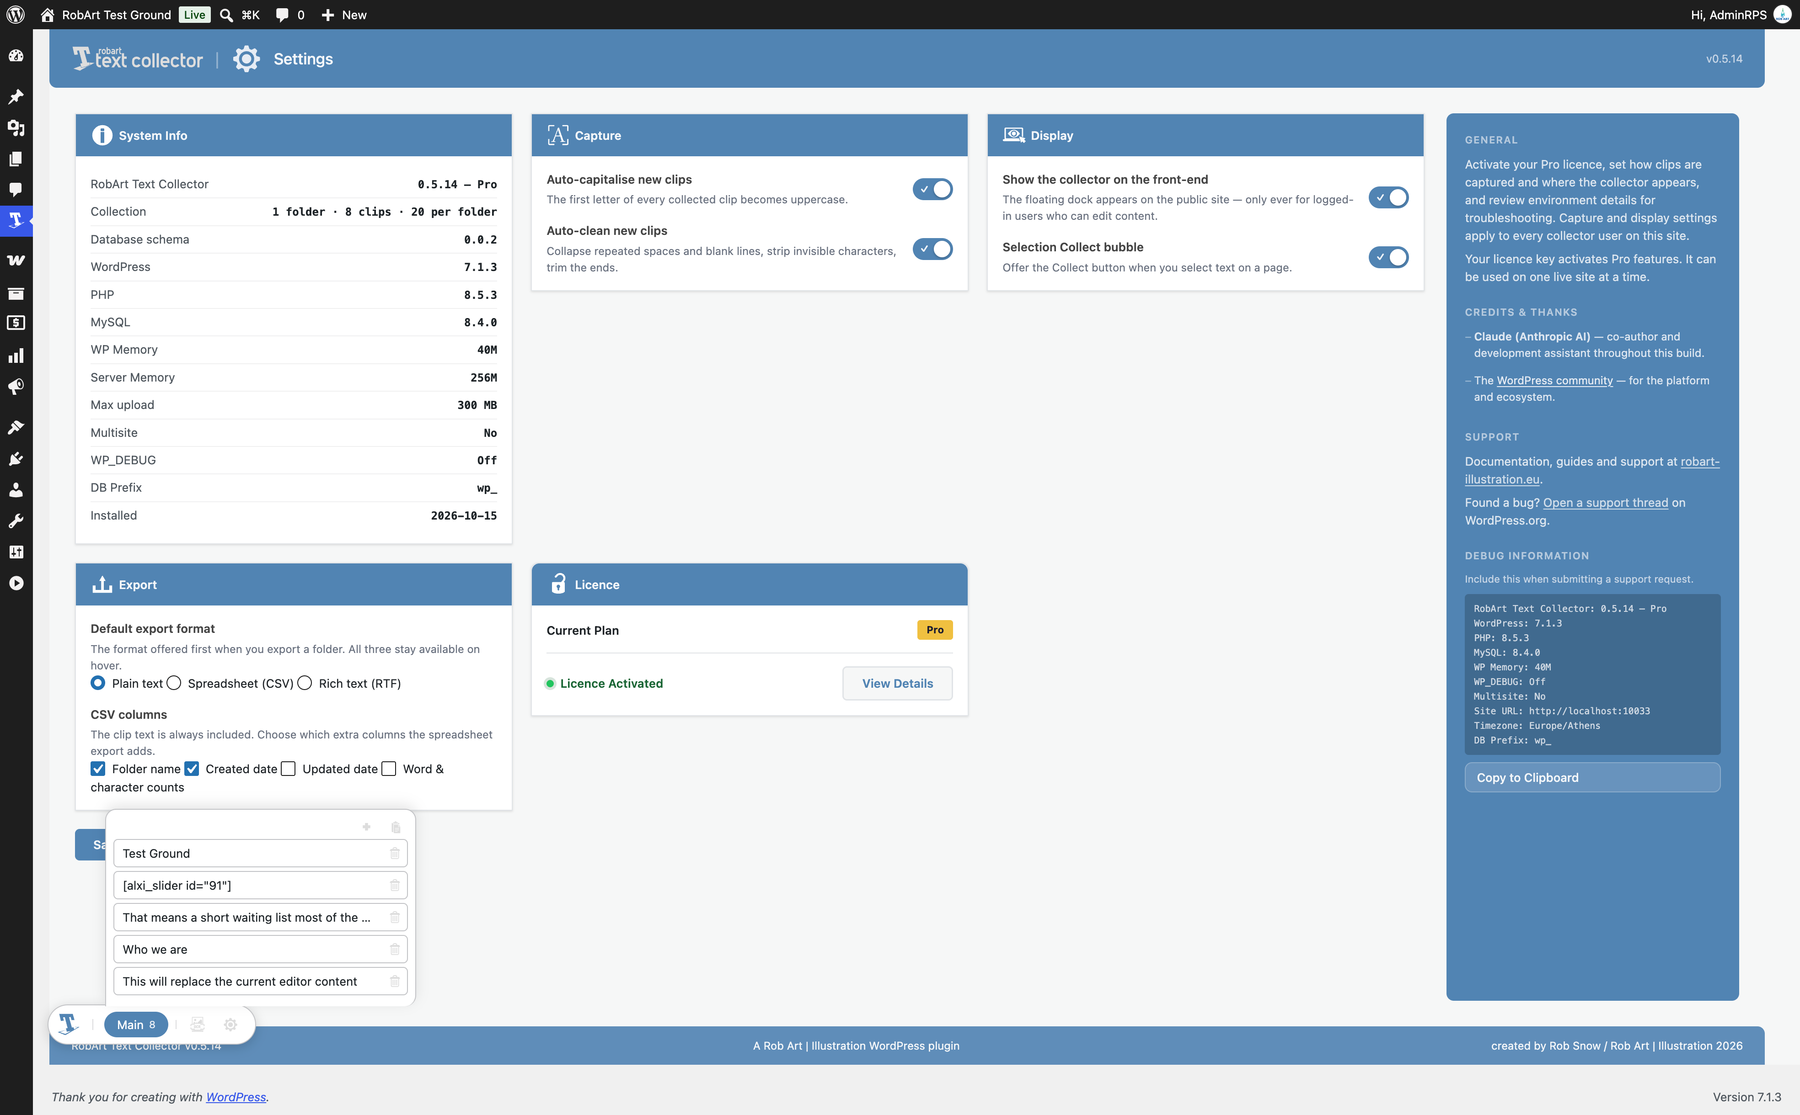The height and width of the screenshot is (1115, 1800).
Task: Toggle Auto-capitalise new clips
Action: (932, 189)
